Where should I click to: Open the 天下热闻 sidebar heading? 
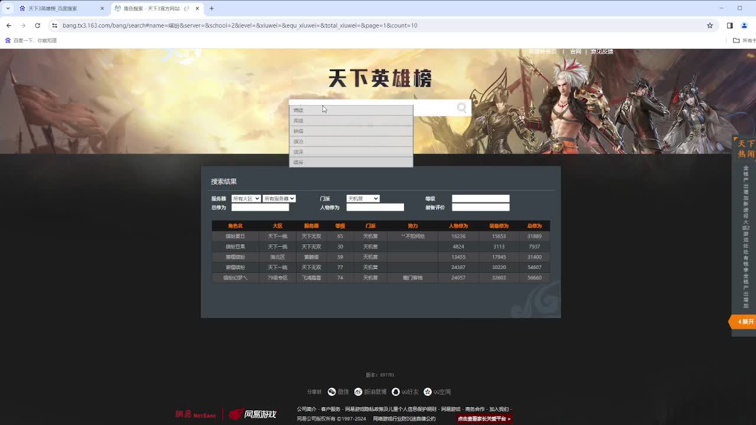coord(746,149)
